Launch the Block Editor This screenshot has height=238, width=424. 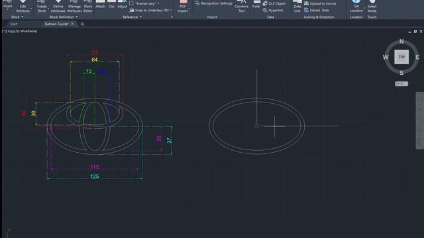[x=88, y=7]
